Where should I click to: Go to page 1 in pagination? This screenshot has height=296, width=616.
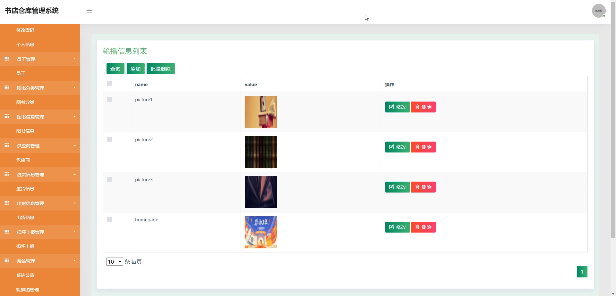click(582, 272)
